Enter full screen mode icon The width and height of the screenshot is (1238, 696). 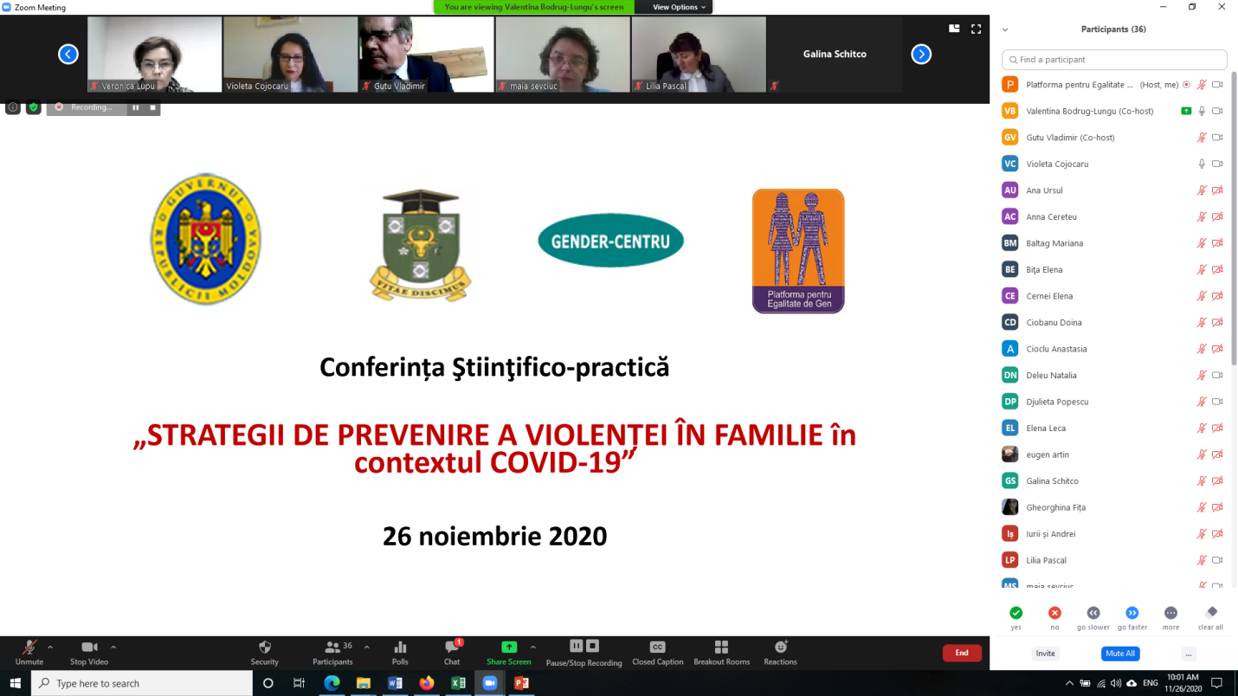pyautogui.click(x=976, y=29)
